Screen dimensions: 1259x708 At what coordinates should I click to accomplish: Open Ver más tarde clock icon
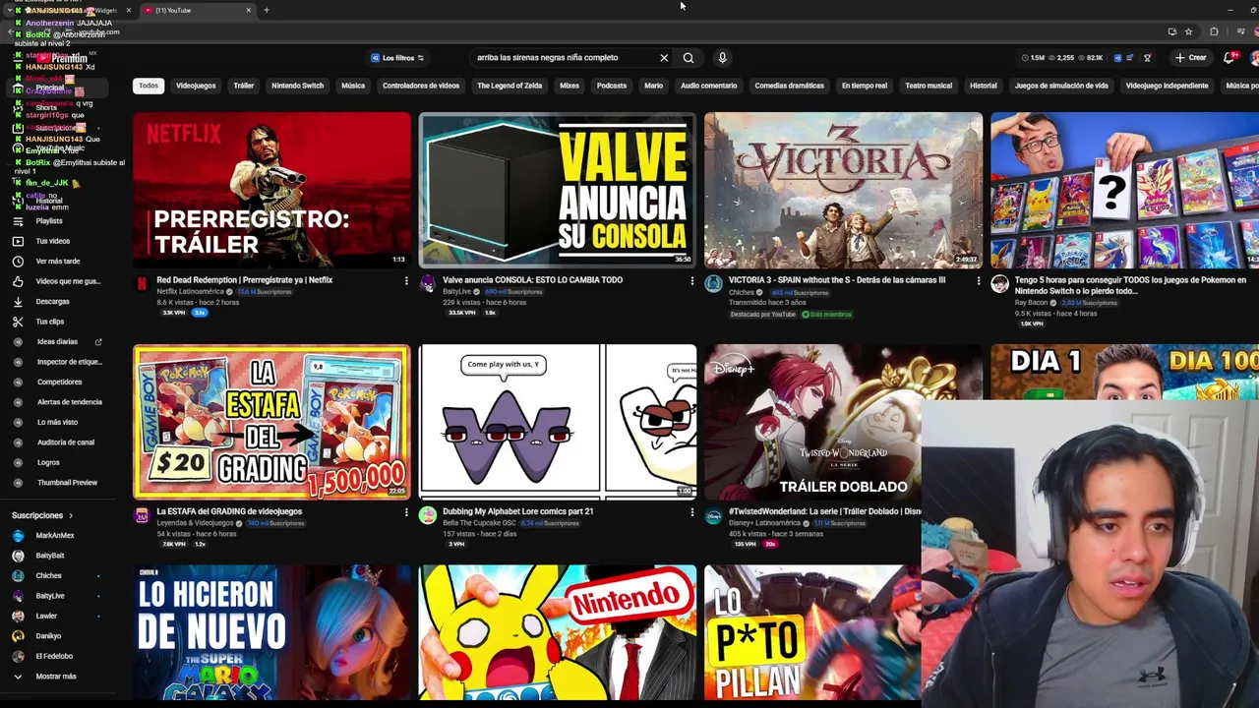pyautogui.click(x=18, y=262)
